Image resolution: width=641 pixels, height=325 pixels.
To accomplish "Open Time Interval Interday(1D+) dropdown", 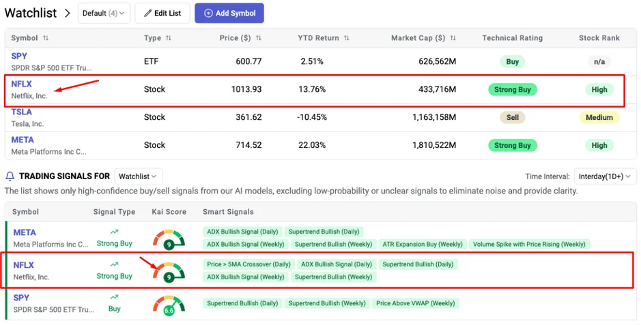I will click(605, 176).
